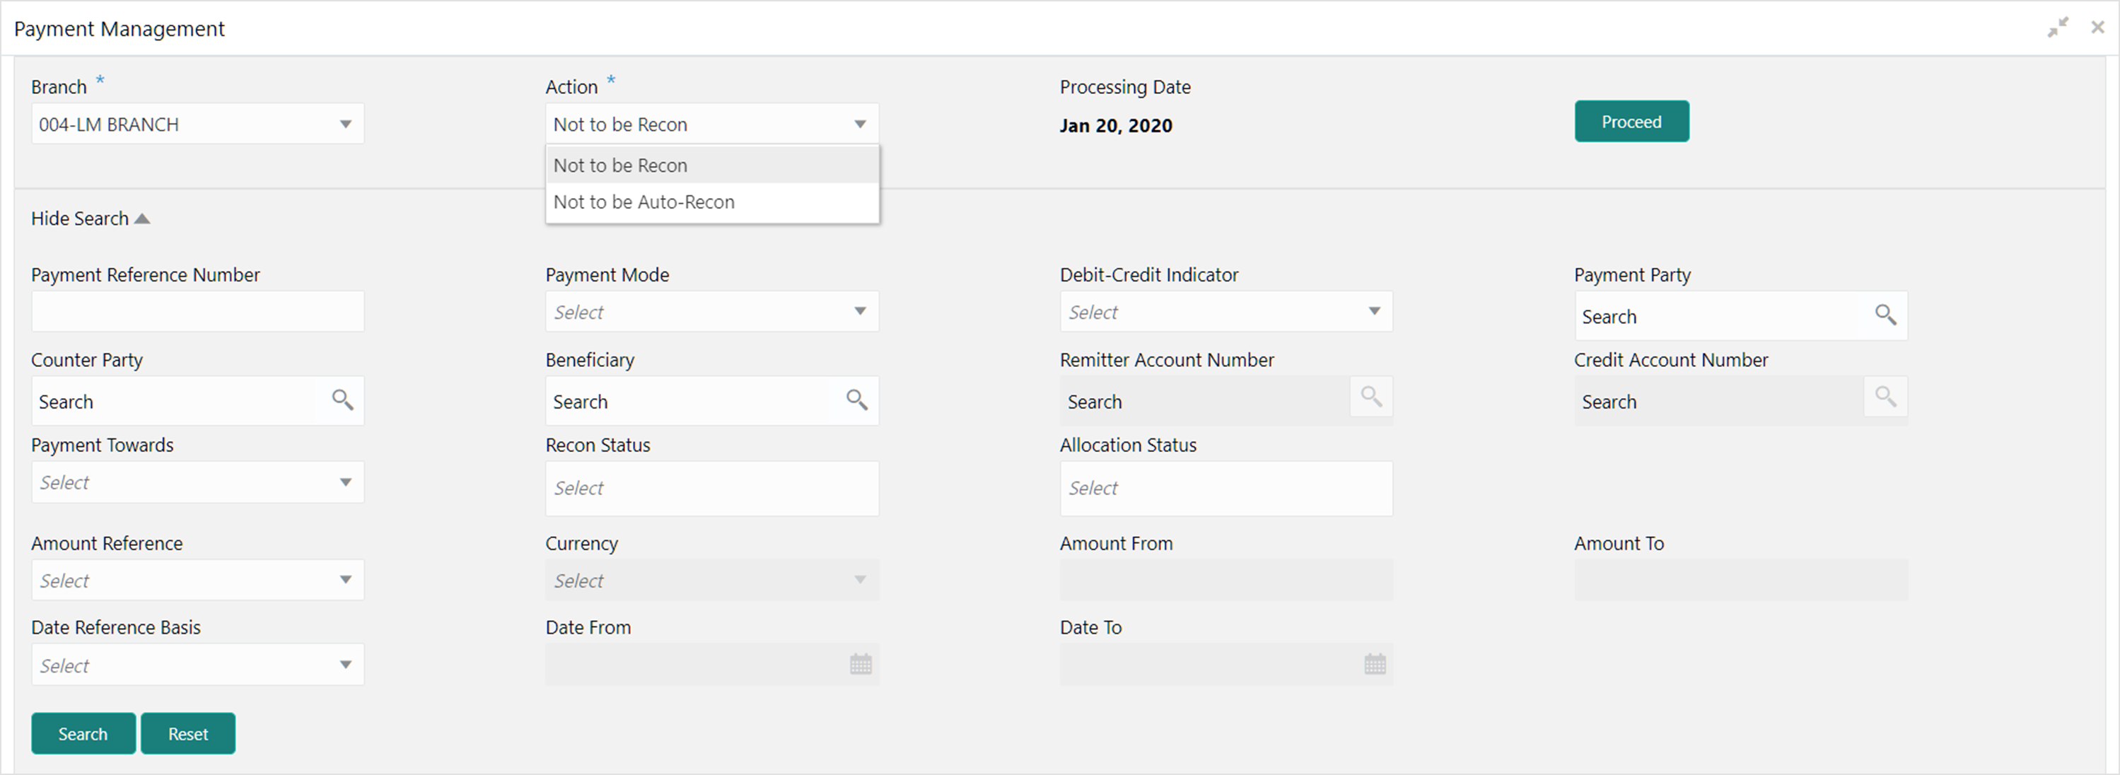The height and width of the screenshot is (775, 2120).
Task: Open the Branch dropdown
Action: point(346,124)
